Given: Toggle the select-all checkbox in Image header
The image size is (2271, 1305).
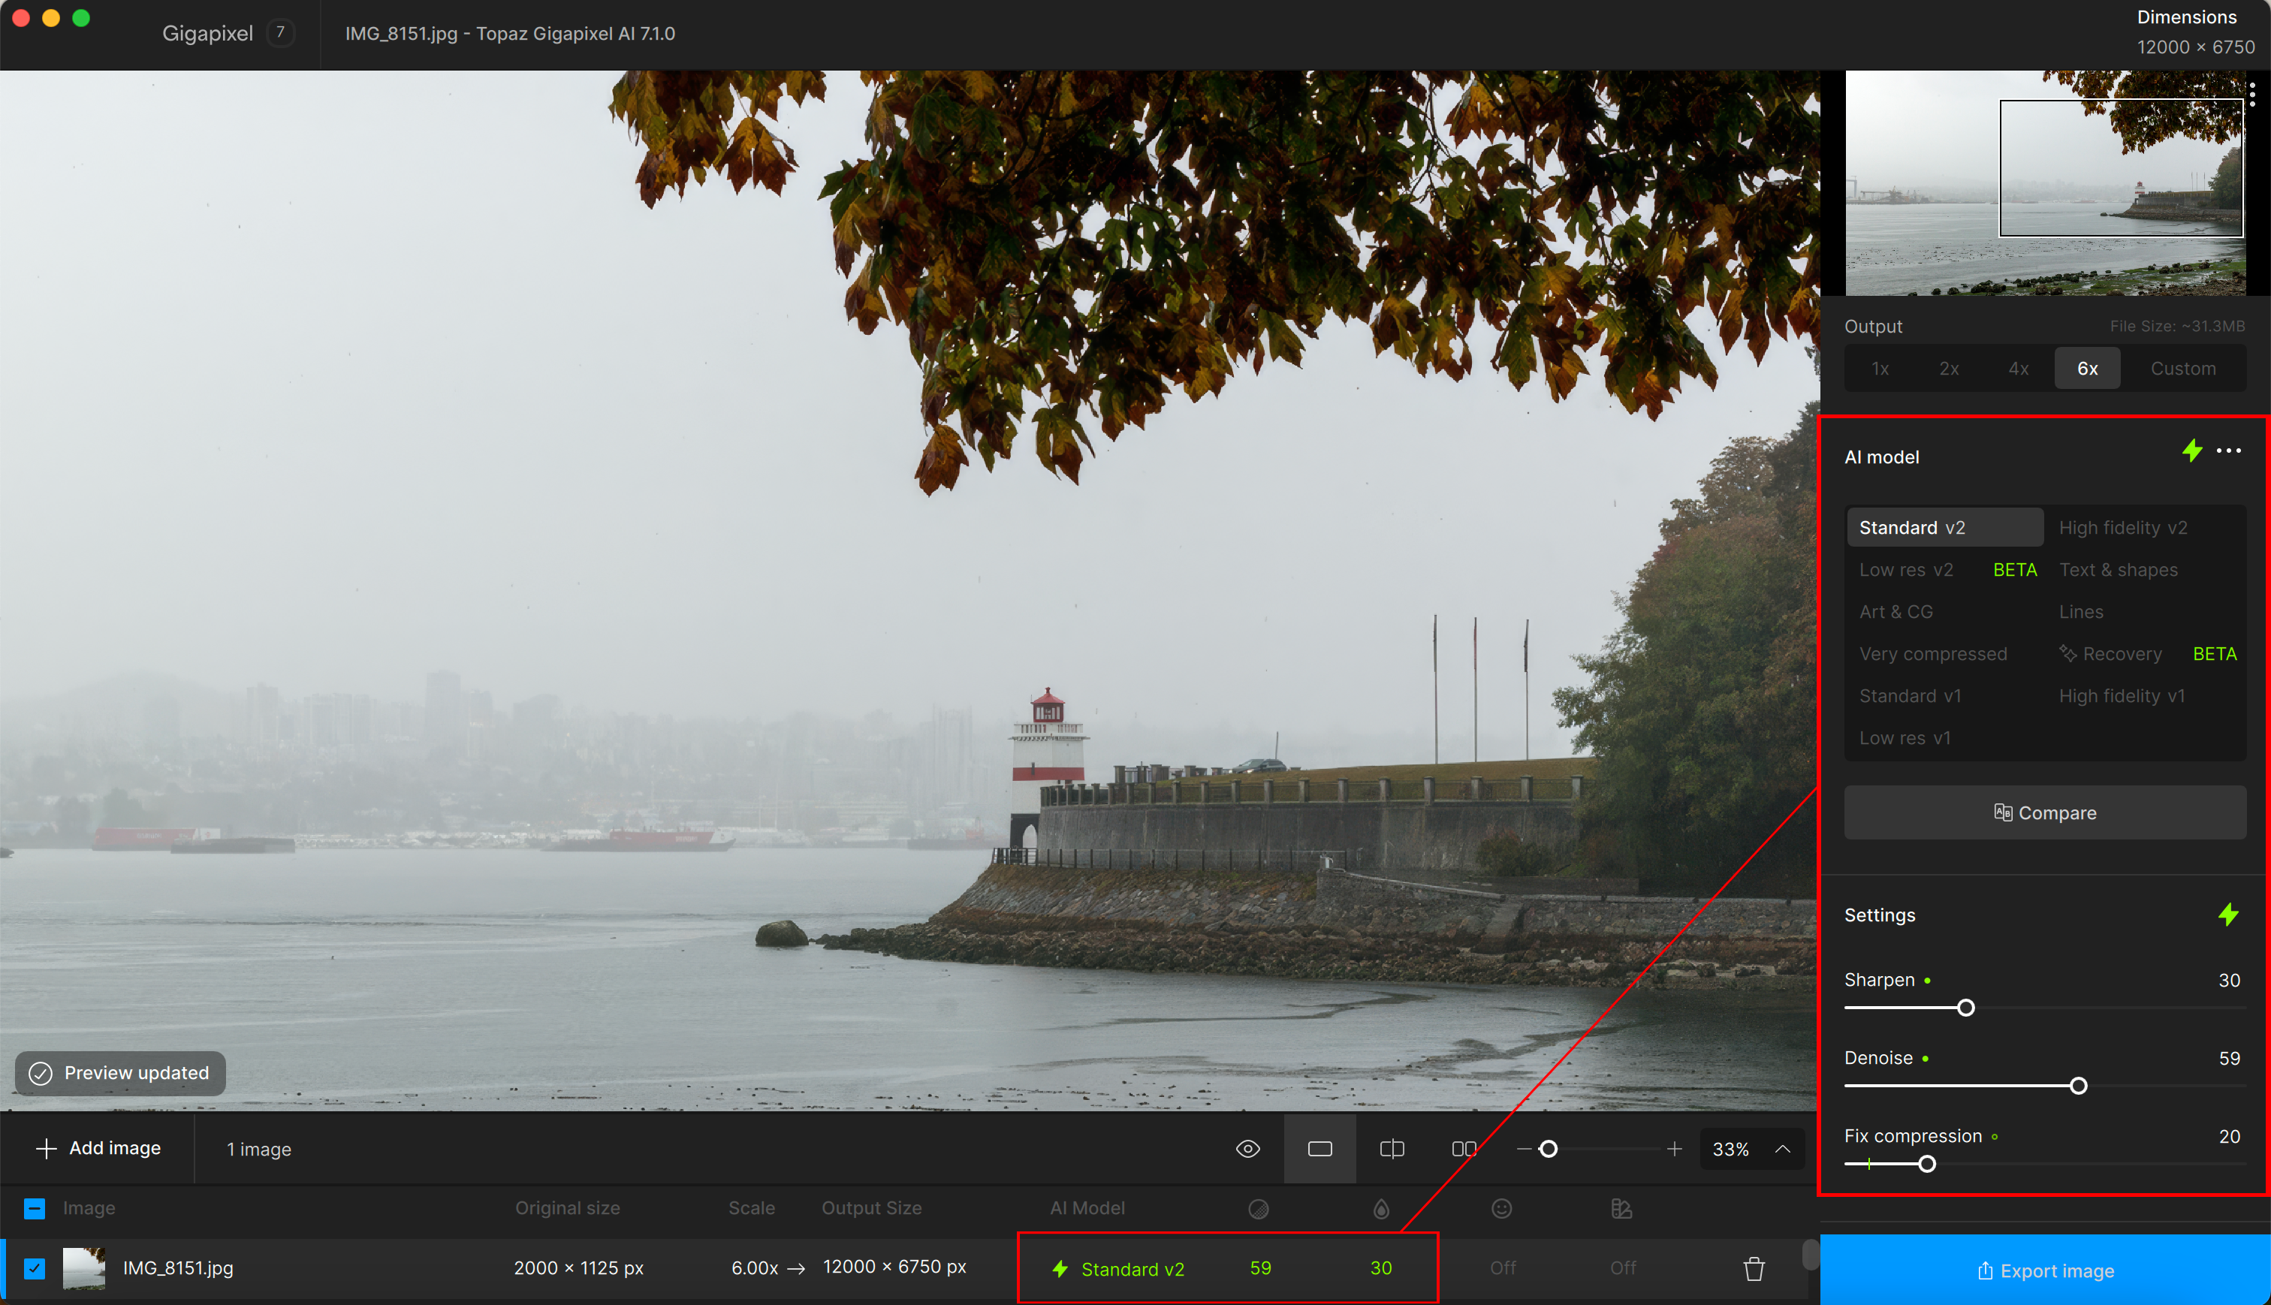Looking at the screenshot, I should coord(34,1208).
